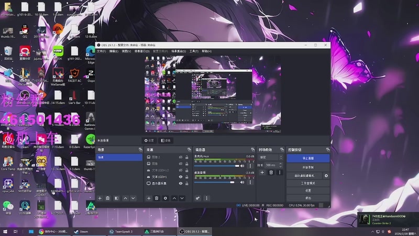Open 麦克风/Aux channel three-dot menu
419x236 pixels.
coord(250,166)
